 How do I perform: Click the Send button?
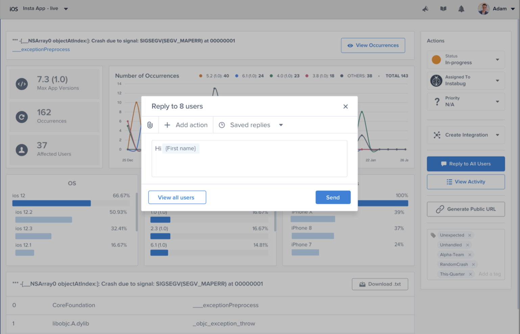pos(333,197)
